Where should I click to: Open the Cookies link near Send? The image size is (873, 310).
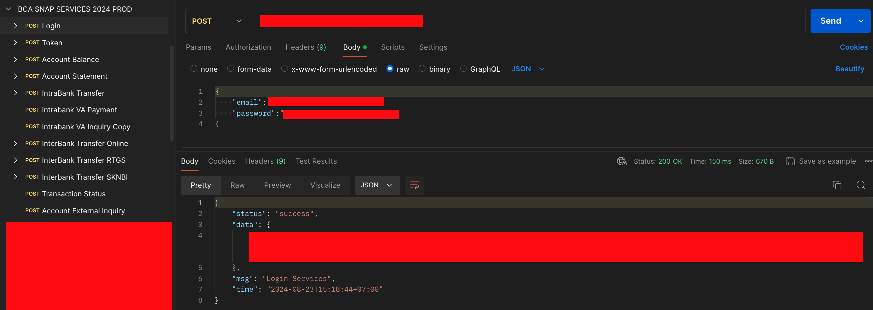(x=854, y=47)
